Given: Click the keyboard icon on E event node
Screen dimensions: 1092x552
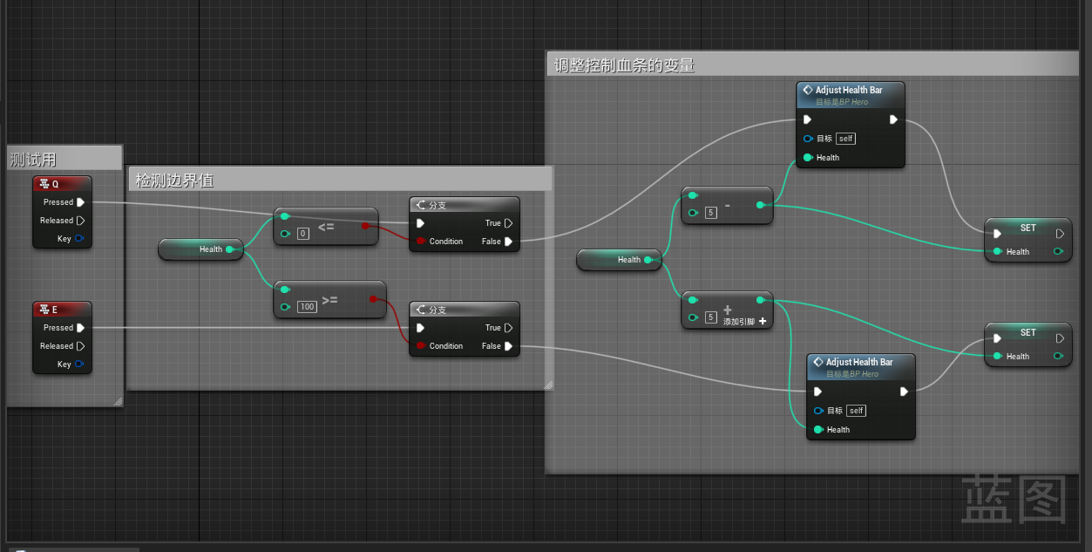Looking at the screenshot, I should coord(44,310).
